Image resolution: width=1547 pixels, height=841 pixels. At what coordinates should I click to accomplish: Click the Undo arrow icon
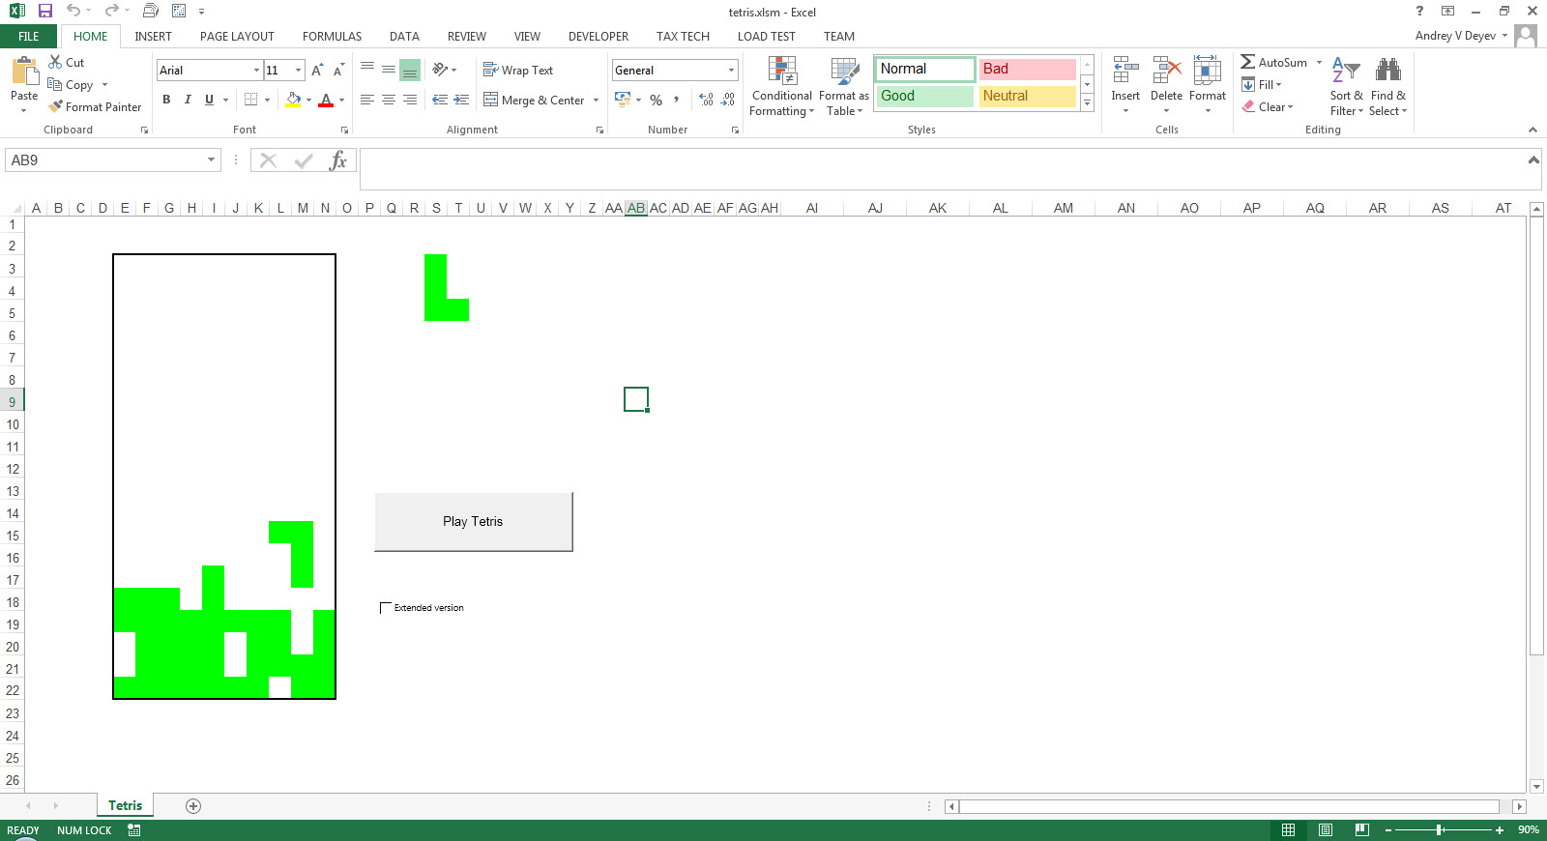(x=73, y=11)
